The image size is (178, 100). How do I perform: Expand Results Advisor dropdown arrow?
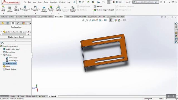(58, 14)
